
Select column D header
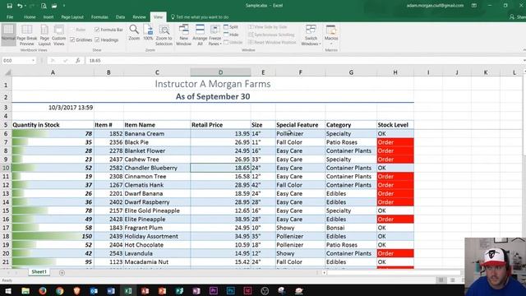(220, 72)
